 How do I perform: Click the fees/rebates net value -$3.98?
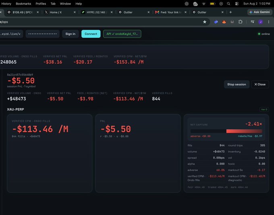85,99
